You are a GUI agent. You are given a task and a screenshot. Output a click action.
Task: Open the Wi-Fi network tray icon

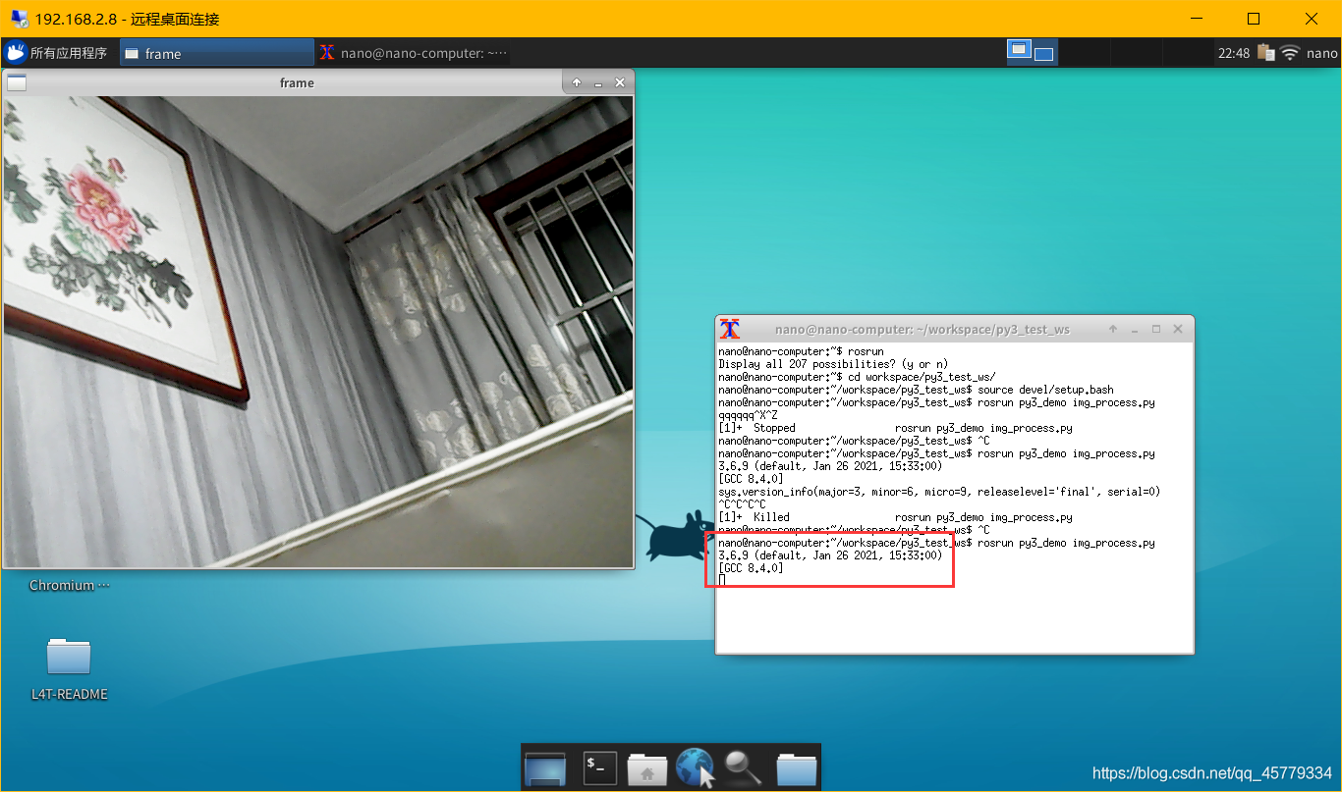(1290, 53)
